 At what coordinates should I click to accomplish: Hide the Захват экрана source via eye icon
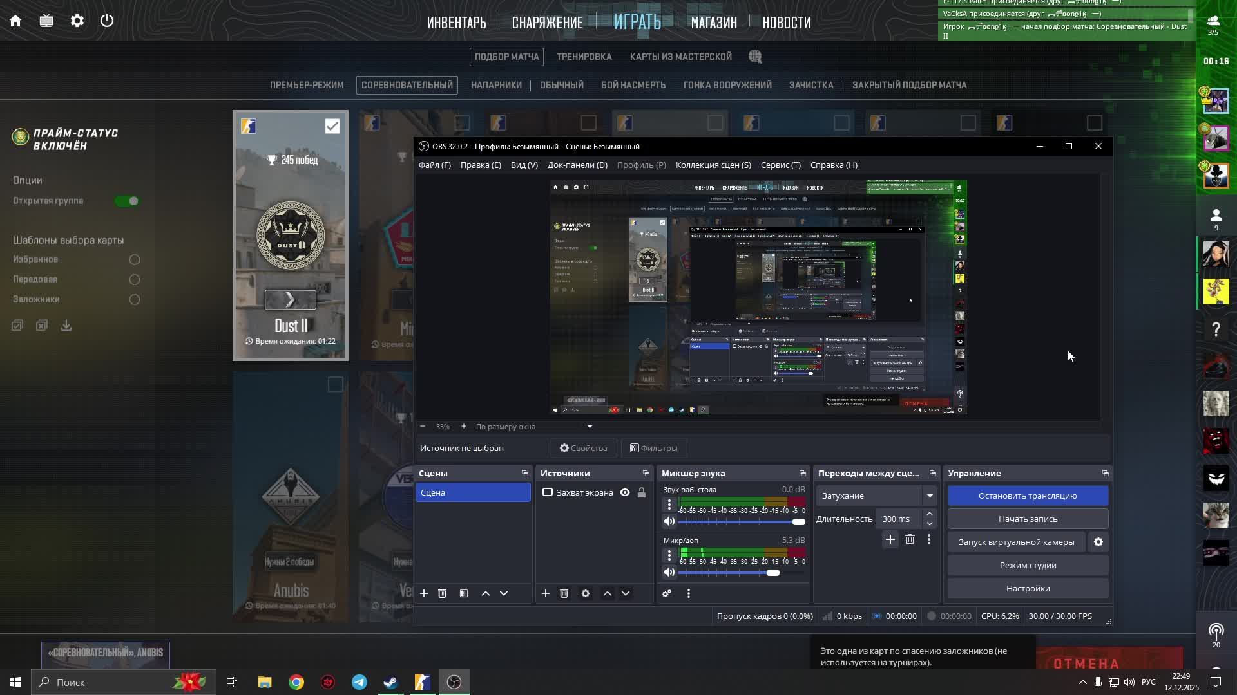(625, 493)
